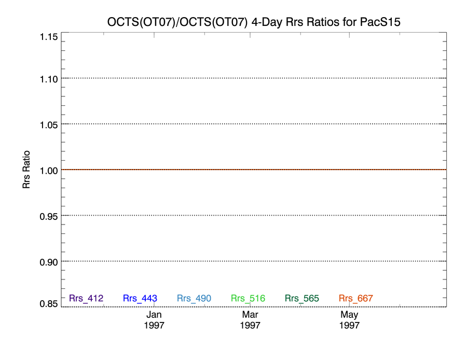Click the 1.15 y-axis tick label
Screen dimensions: 467x350
point(49,37)
